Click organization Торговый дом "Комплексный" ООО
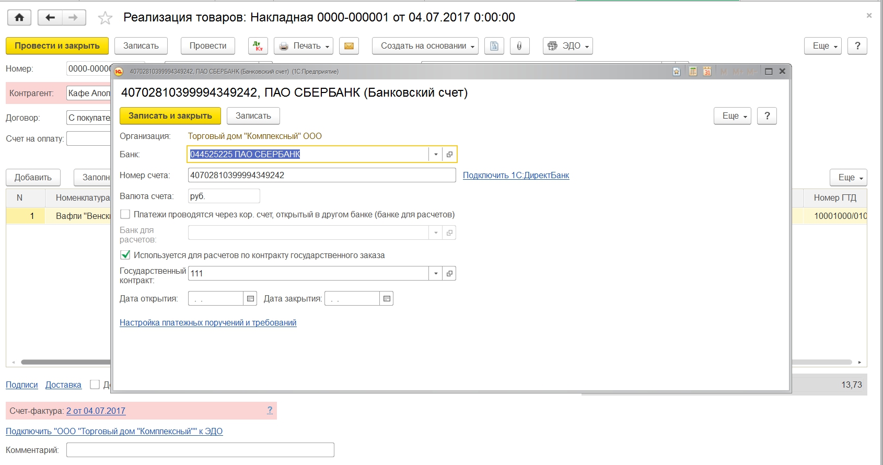The width and height of the screenshot is (883, 465). pyautogui.click(x=255, y=136)
